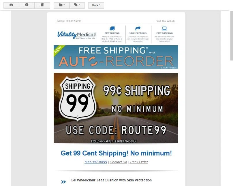Open the Contact Us link

(x=118, y=162)
